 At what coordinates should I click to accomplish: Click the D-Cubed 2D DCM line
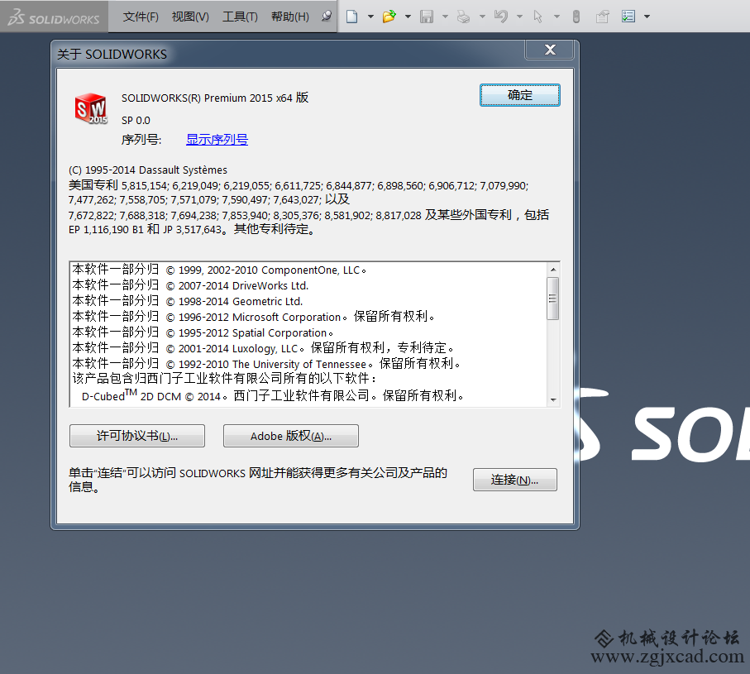pos(273,395)
